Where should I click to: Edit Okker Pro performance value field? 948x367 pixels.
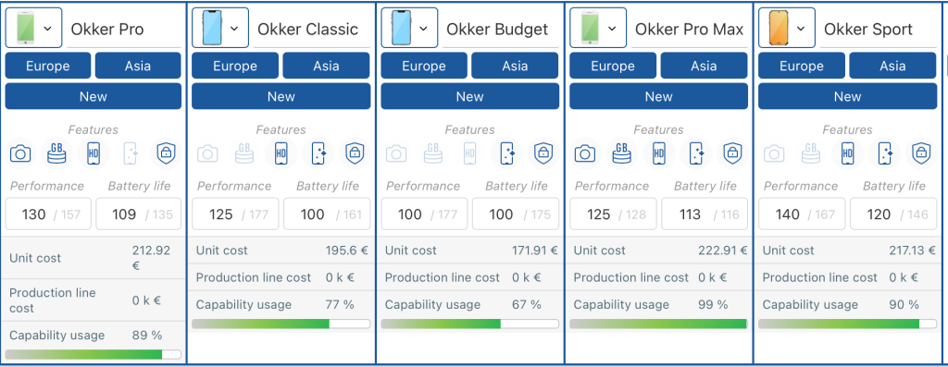(x=48, y=214)
